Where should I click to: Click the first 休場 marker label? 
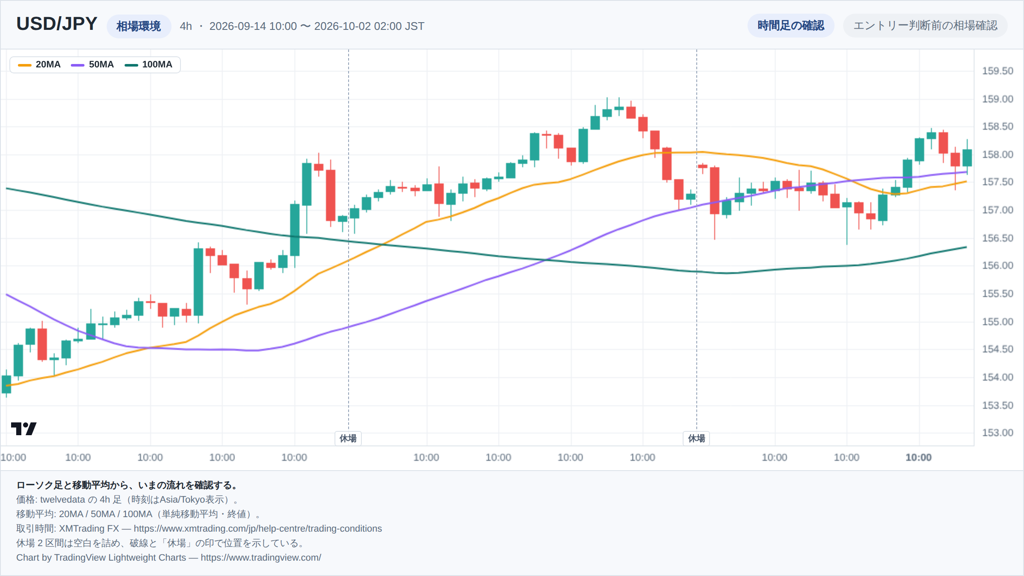pyautogui.click(x=348, y=438)
